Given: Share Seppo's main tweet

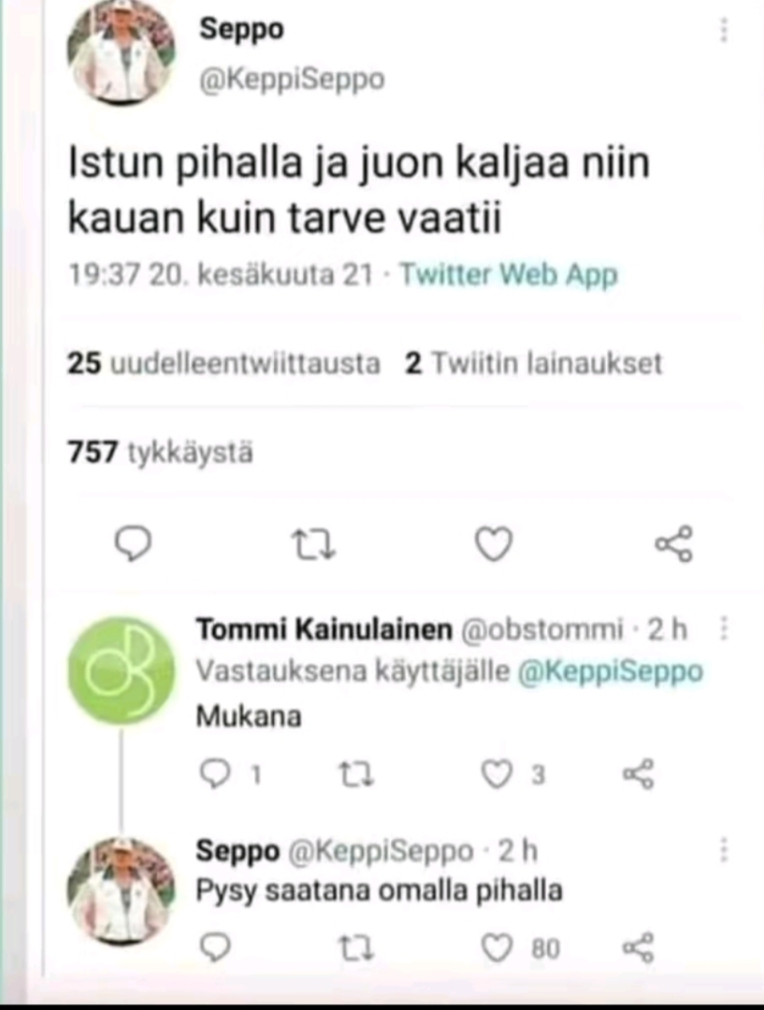Looking at the screenshot, I should click(673, 544).
